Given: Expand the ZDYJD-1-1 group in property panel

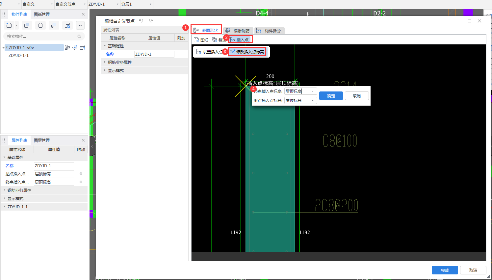Looking at the screenshot, I should click(x=4, y=207).
